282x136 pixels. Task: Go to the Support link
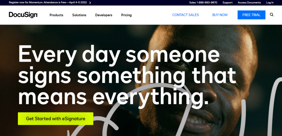(227, 3)
